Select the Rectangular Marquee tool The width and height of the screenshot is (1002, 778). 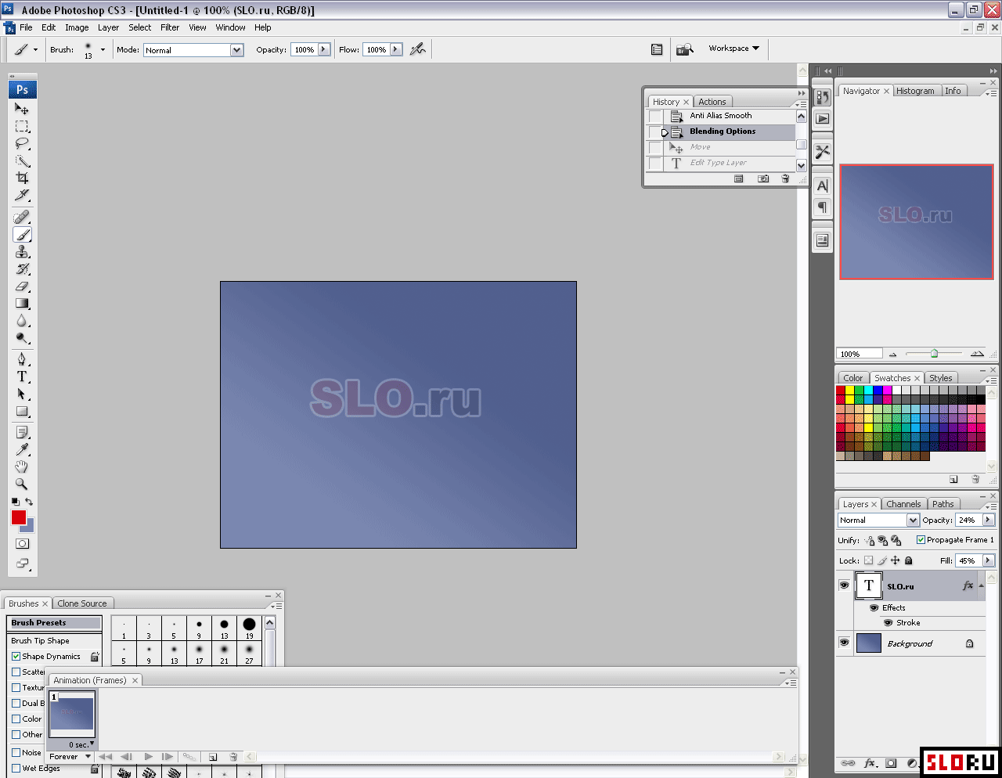(x=22, y=126)
